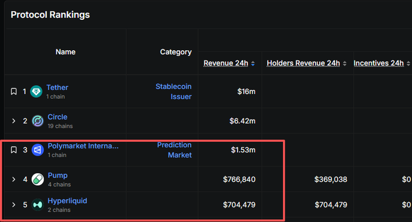Open the Tether protocol link

point(58,87)
